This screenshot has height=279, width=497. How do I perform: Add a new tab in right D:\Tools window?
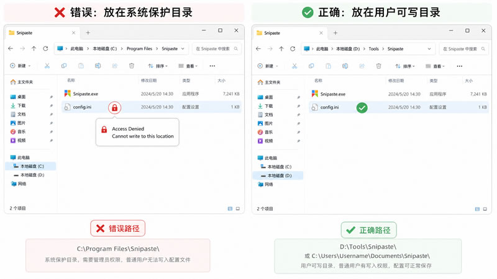tap(335, 33)
